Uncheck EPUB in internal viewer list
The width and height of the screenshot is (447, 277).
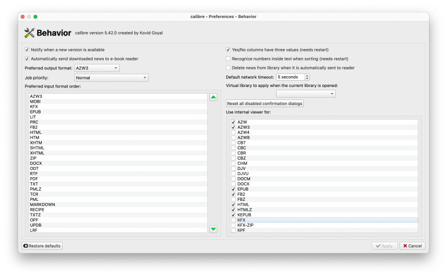(x=233, y=189)
